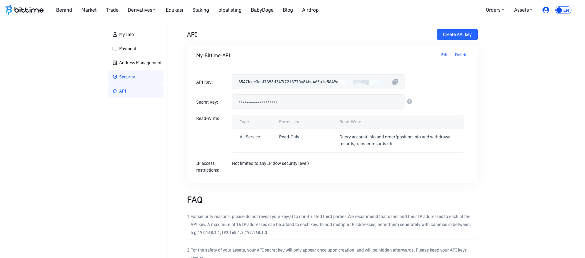The image size is (585, 258).
Task: Open the Edukasi page
Action: pos(174,10)
